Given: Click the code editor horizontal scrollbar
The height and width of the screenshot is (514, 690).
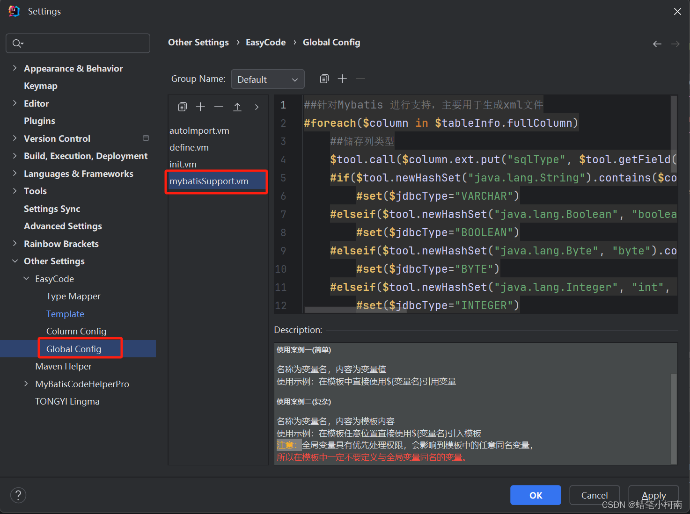Looking at the screenshot, I should 356,310.
